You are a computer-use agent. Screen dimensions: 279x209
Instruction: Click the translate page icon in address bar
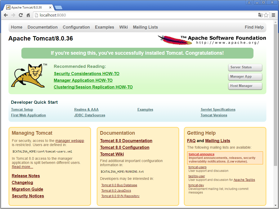(260, 15)
